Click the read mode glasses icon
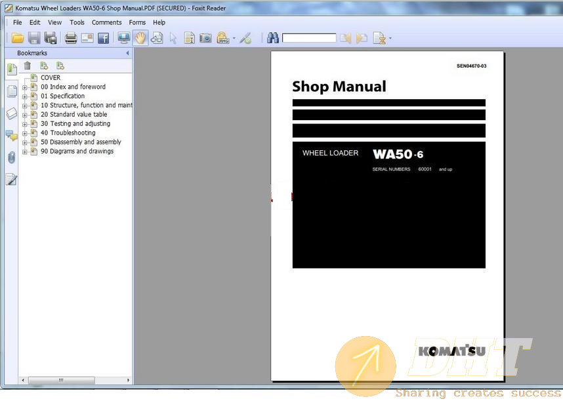This screenshot has width=563, height=401. click(157, 37)
